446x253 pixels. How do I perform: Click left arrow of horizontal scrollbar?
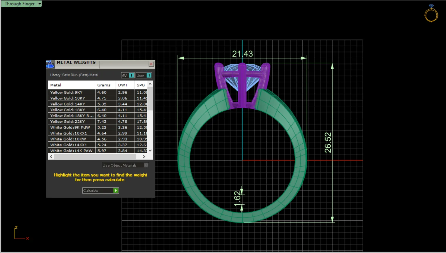pos(51,157)
